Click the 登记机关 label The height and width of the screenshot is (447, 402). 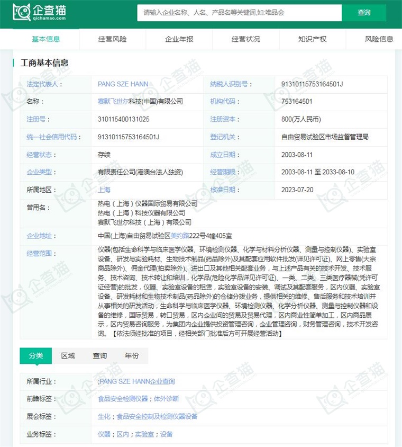[x=223, y=137]
